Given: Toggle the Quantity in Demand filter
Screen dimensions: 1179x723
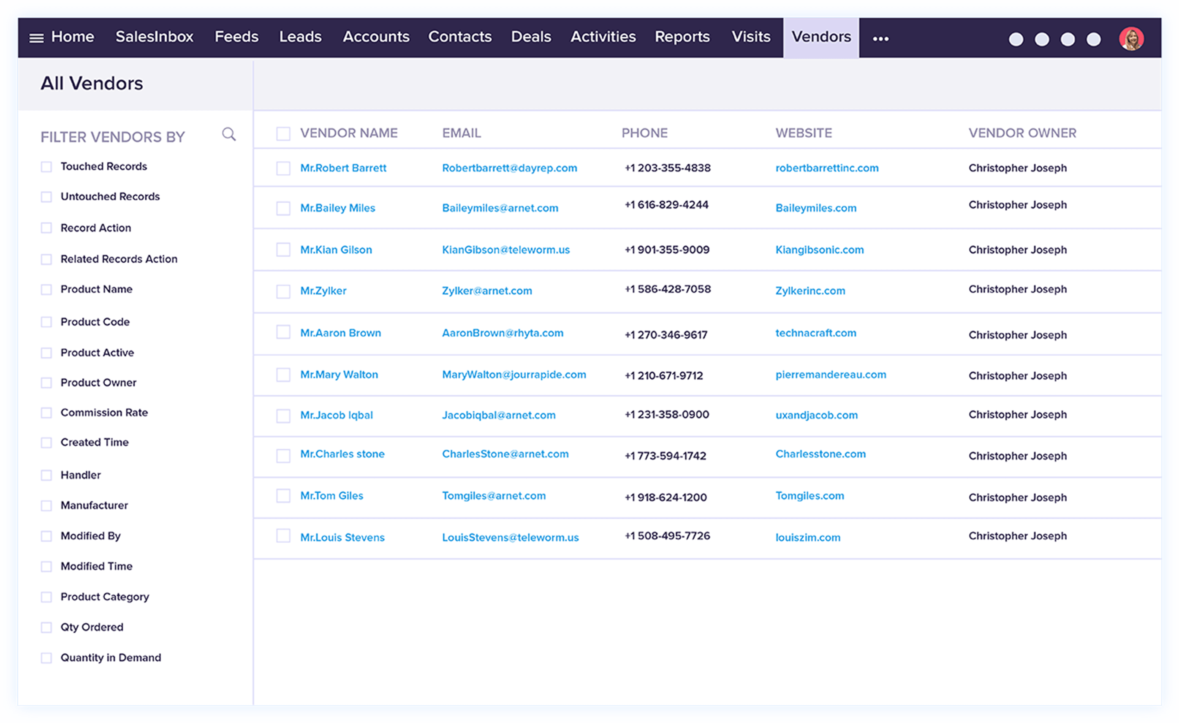Looking at the screenshot, I should 46,658.
